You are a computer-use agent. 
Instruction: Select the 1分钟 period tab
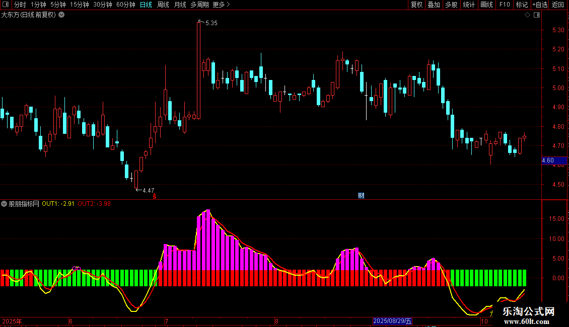pyautogui.click(x=38, y=5)
